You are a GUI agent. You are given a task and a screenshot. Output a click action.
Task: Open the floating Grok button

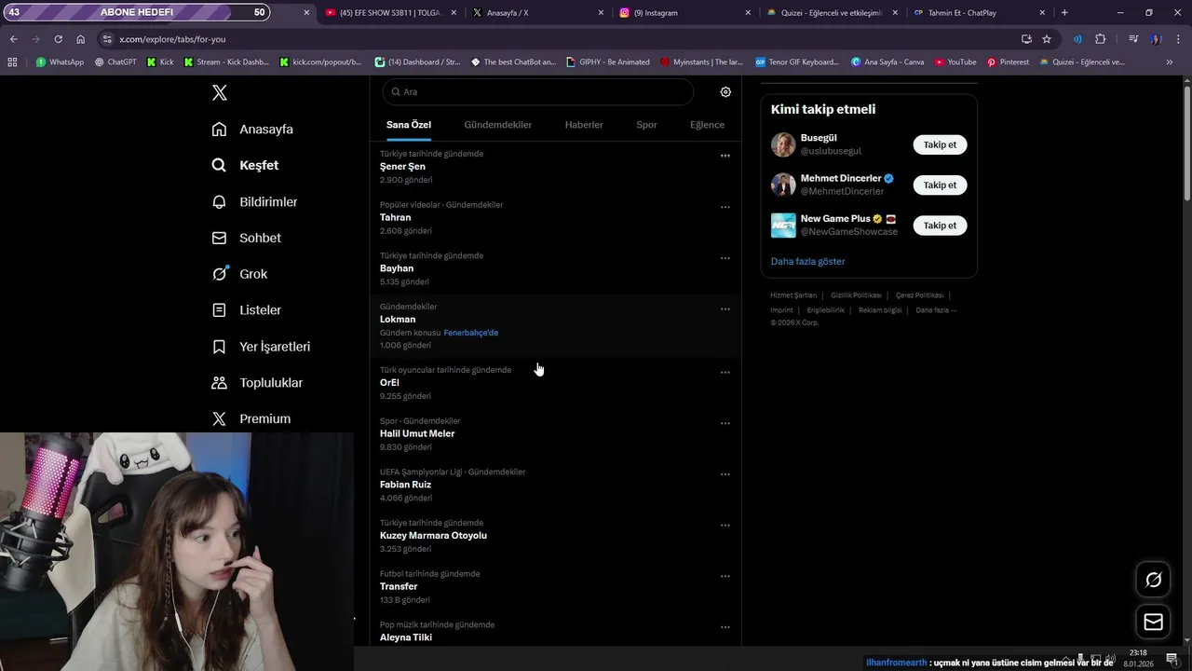[1153, 580]
